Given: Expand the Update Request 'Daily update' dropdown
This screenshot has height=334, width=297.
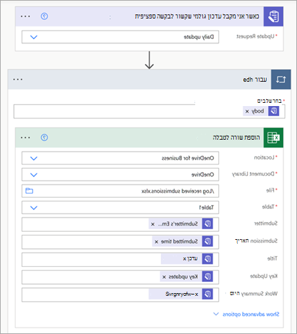Looking at the screenshot, I should [34, 37].
